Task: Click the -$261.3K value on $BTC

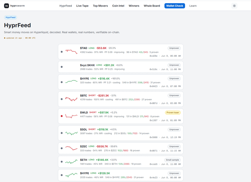Action: pyautogui.click(x=103, y=96)
